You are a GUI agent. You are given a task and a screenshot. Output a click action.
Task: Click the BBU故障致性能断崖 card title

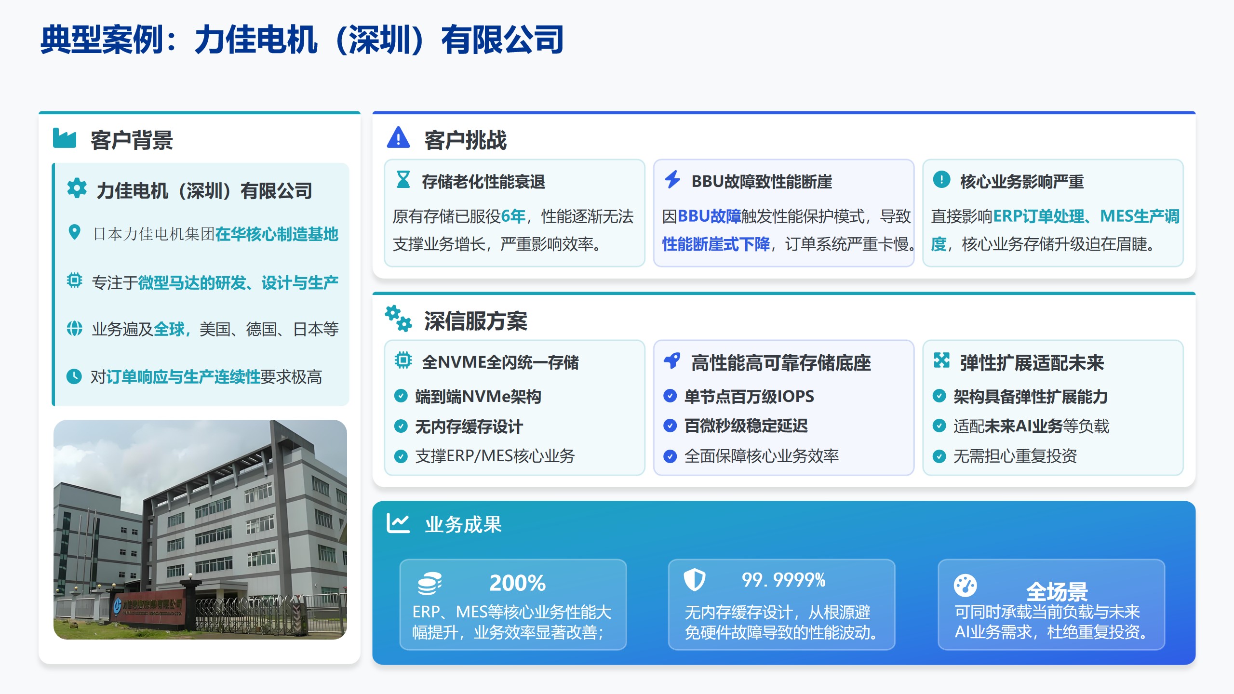pyautogui.click(x=762, y=182)
